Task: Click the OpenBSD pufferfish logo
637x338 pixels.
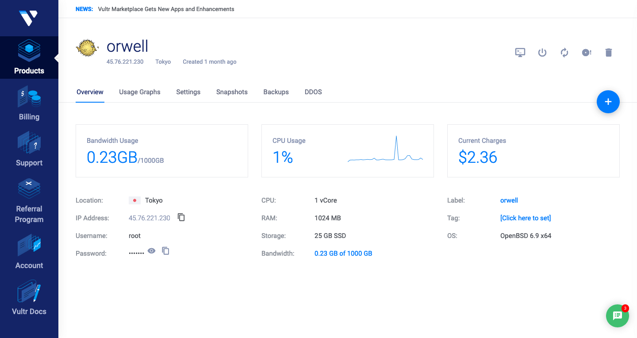Action: 88,48
